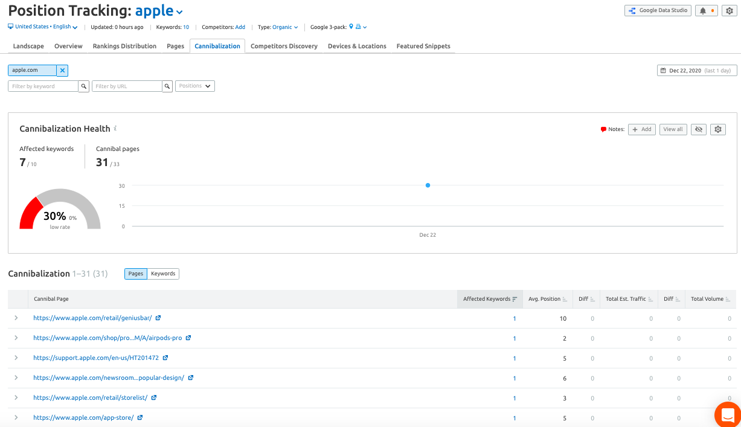The height and width of the screenshot is (427, 741).
Task: Click the red notes flag icon
Action: 603,129
